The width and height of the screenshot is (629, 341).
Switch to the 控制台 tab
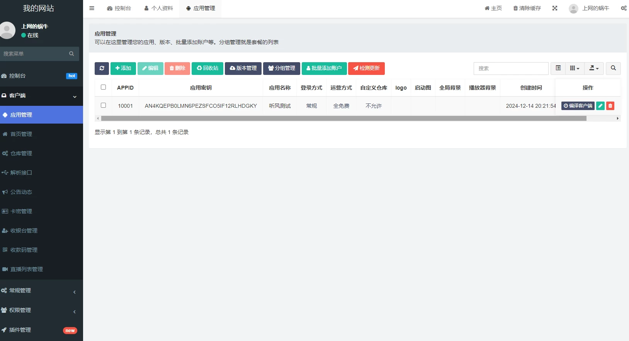tap(119, 8)
